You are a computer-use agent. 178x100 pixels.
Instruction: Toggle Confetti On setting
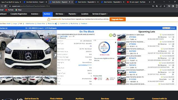point(64,24)
